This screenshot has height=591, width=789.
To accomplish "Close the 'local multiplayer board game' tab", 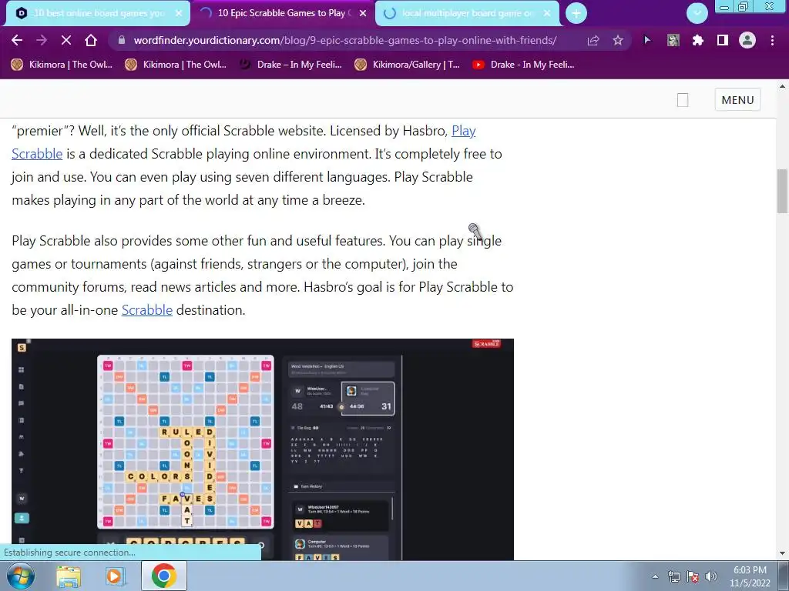I will pos(547,13).
